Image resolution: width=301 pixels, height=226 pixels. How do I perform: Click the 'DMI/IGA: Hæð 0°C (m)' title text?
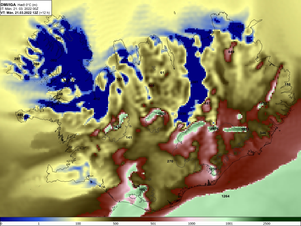pyautogui.click(x=19, y=5)
